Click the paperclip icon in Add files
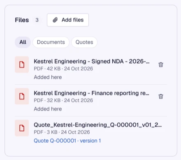Viewport: 181px width, 160px height. (55, 20)
